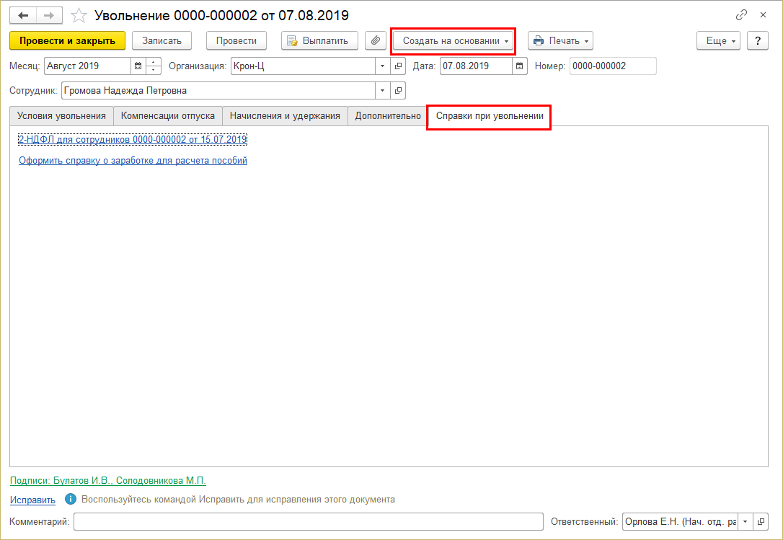Expand the Организация dropdown list
Viewport: 783px width, 540px height.
point(383,66)
